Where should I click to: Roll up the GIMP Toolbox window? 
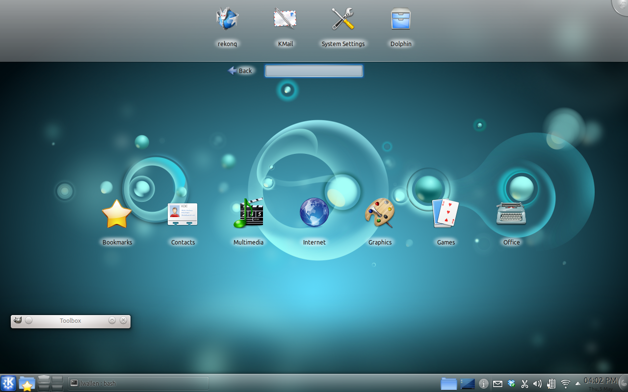pyautogui.click(x=112, y=320)
